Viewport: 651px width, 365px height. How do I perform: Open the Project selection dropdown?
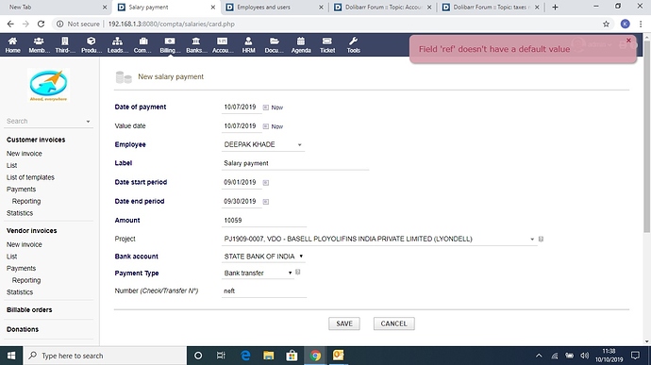[x=378, y=239]
